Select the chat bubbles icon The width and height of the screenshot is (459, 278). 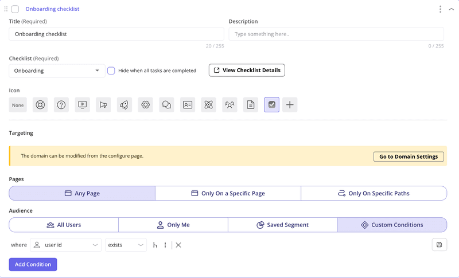click(166, 105)
